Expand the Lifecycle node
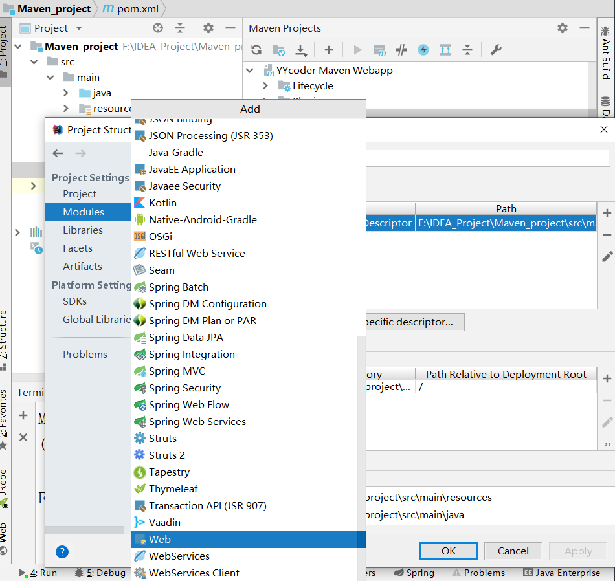The width and height of the screenshot is (615, 581). (265, 86)
